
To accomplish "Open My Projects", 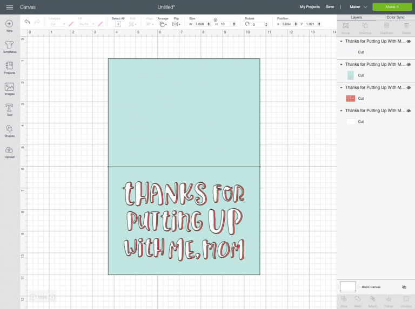I will 310,7.
